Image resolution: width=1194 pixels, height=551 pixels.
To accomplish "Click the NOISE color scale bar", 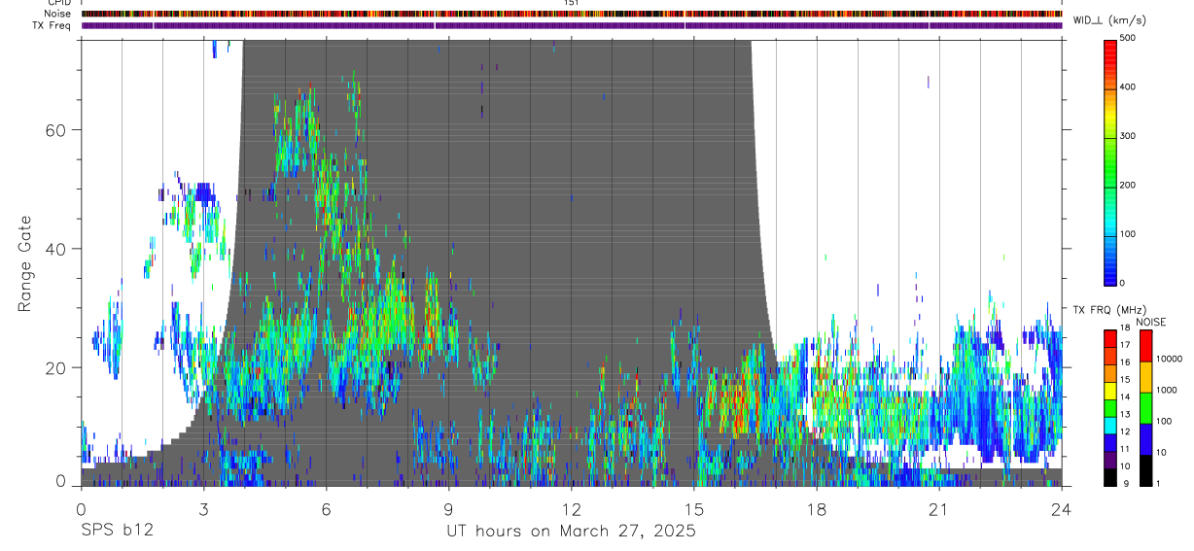I will (x=1145, y=408).
